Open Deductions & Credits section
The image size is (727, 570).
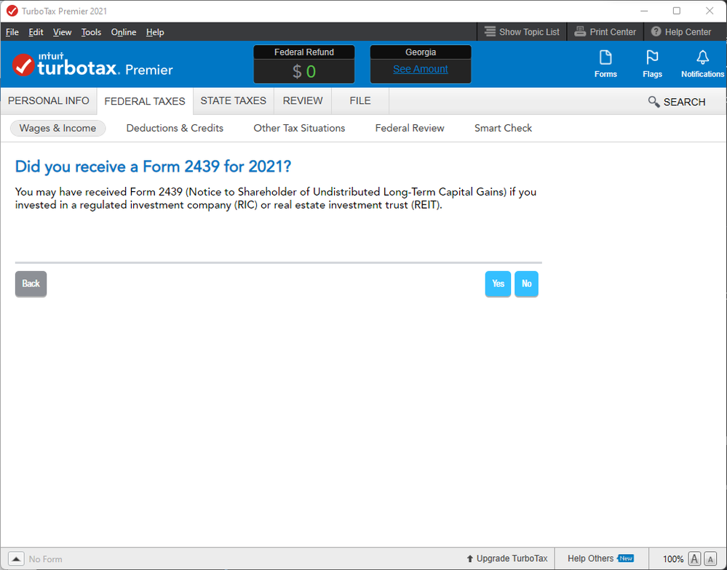[x=175, y=128]
